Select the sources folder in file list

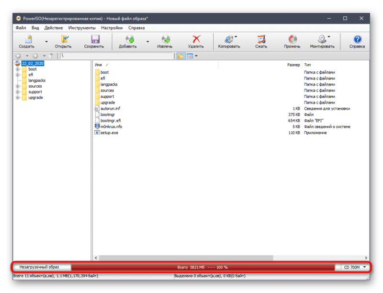click(x=107, y=90)
